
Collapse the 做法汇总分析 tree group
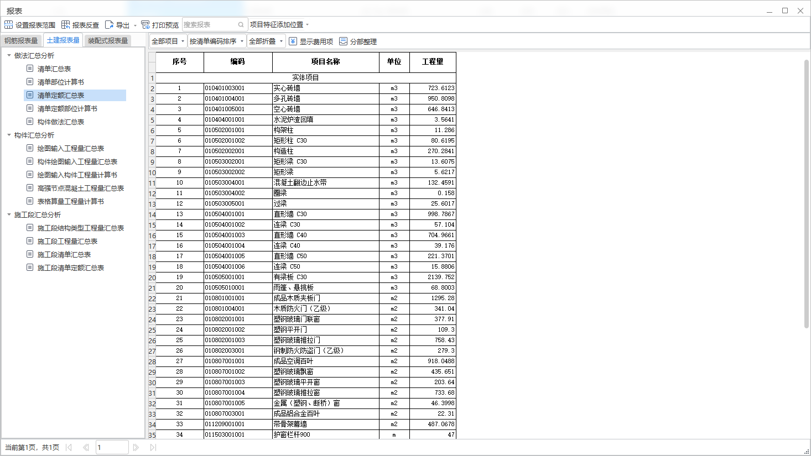pyautogui.click(x=9, y=55)
